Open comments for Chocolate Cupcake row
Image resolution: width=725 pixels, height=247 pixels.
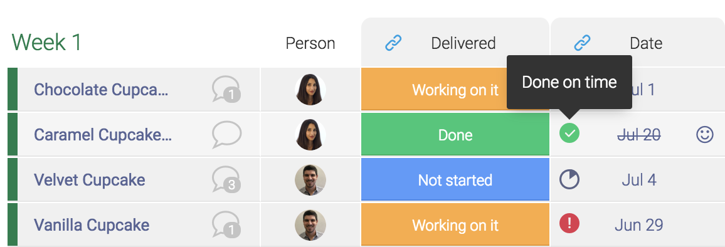coord(226,89)
